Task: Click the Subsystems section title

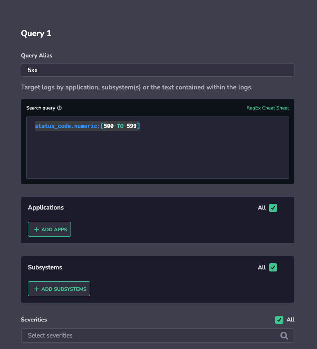Action: coord(45,267)
